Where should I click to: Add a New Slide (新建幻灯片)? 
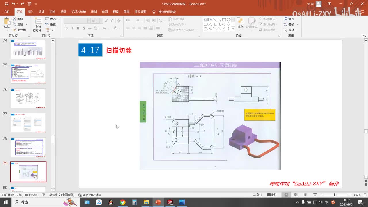(38, 24)
